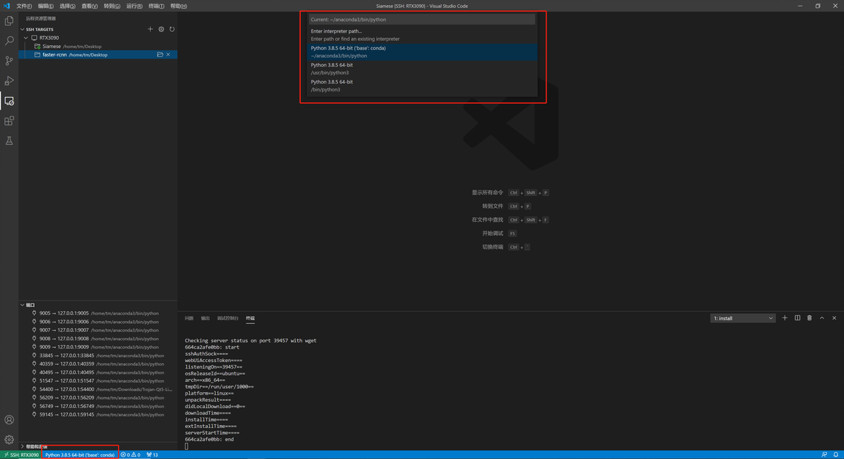Open the Run and Debug view

(9, 81)
